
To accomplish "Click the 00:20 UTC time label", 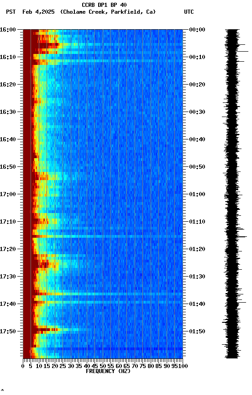I will [197, 85].
